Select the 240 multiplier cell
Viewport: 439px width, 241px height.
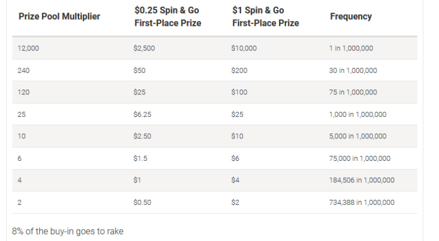point(24,70)
